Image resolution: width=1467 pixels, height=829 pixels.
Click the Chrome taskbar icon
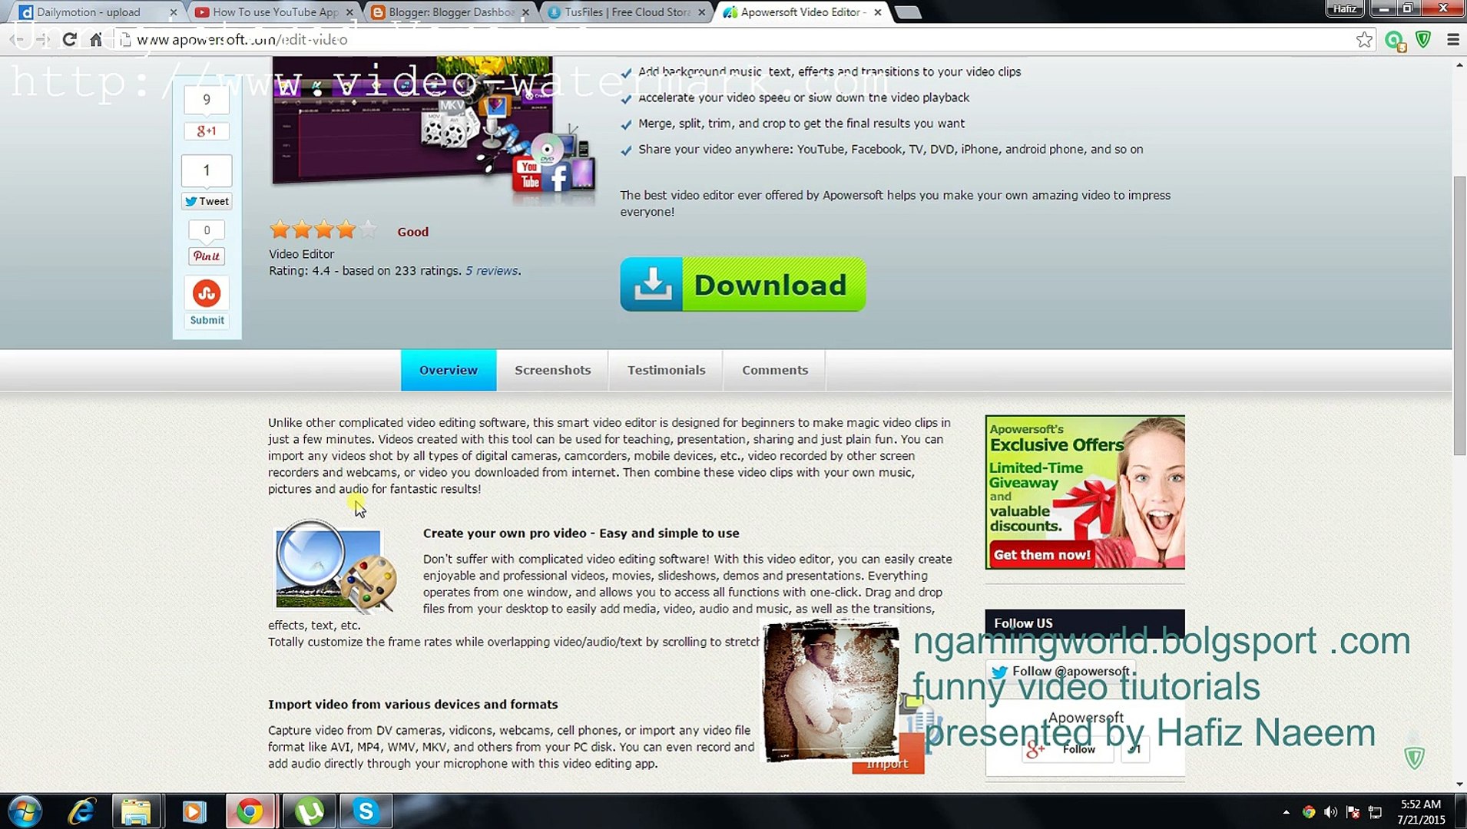[250, 811]
